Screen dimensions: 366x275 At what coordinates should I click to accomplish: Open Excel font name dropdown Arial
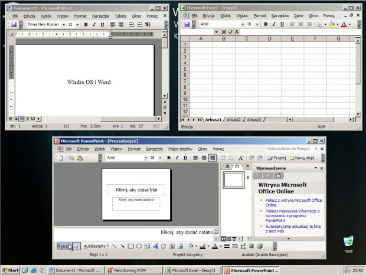pyautogui.click(x=243, y=24)
